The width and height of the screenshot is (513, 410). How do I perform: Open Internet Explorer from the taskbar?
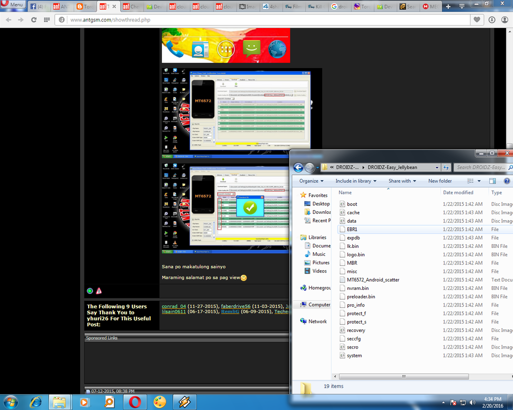36,401
